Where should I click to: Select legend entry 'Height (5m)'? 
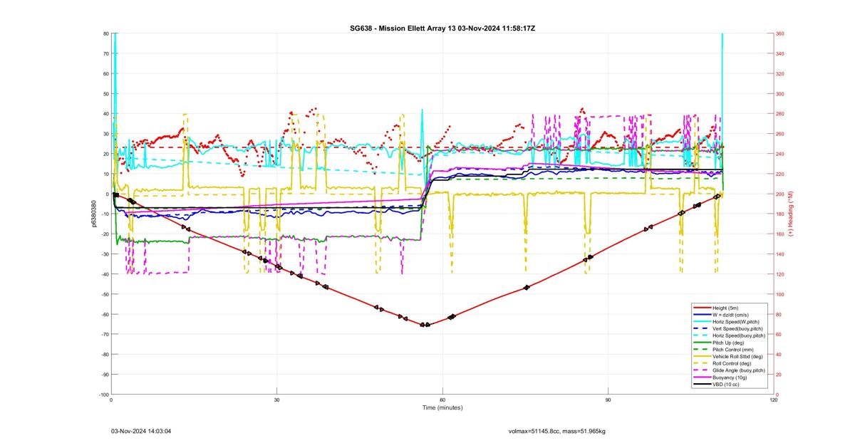pos(727,308)
